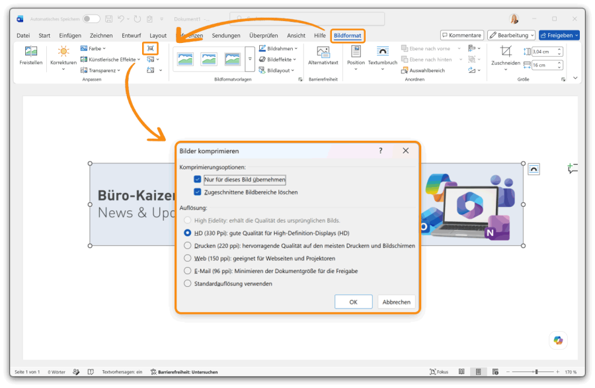Click the Fokus mode icon

point(439,372)
